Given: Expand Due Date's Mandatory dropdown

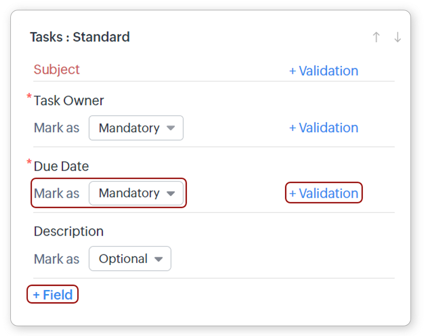Looking at the screenshot, I should pos(136,193).
